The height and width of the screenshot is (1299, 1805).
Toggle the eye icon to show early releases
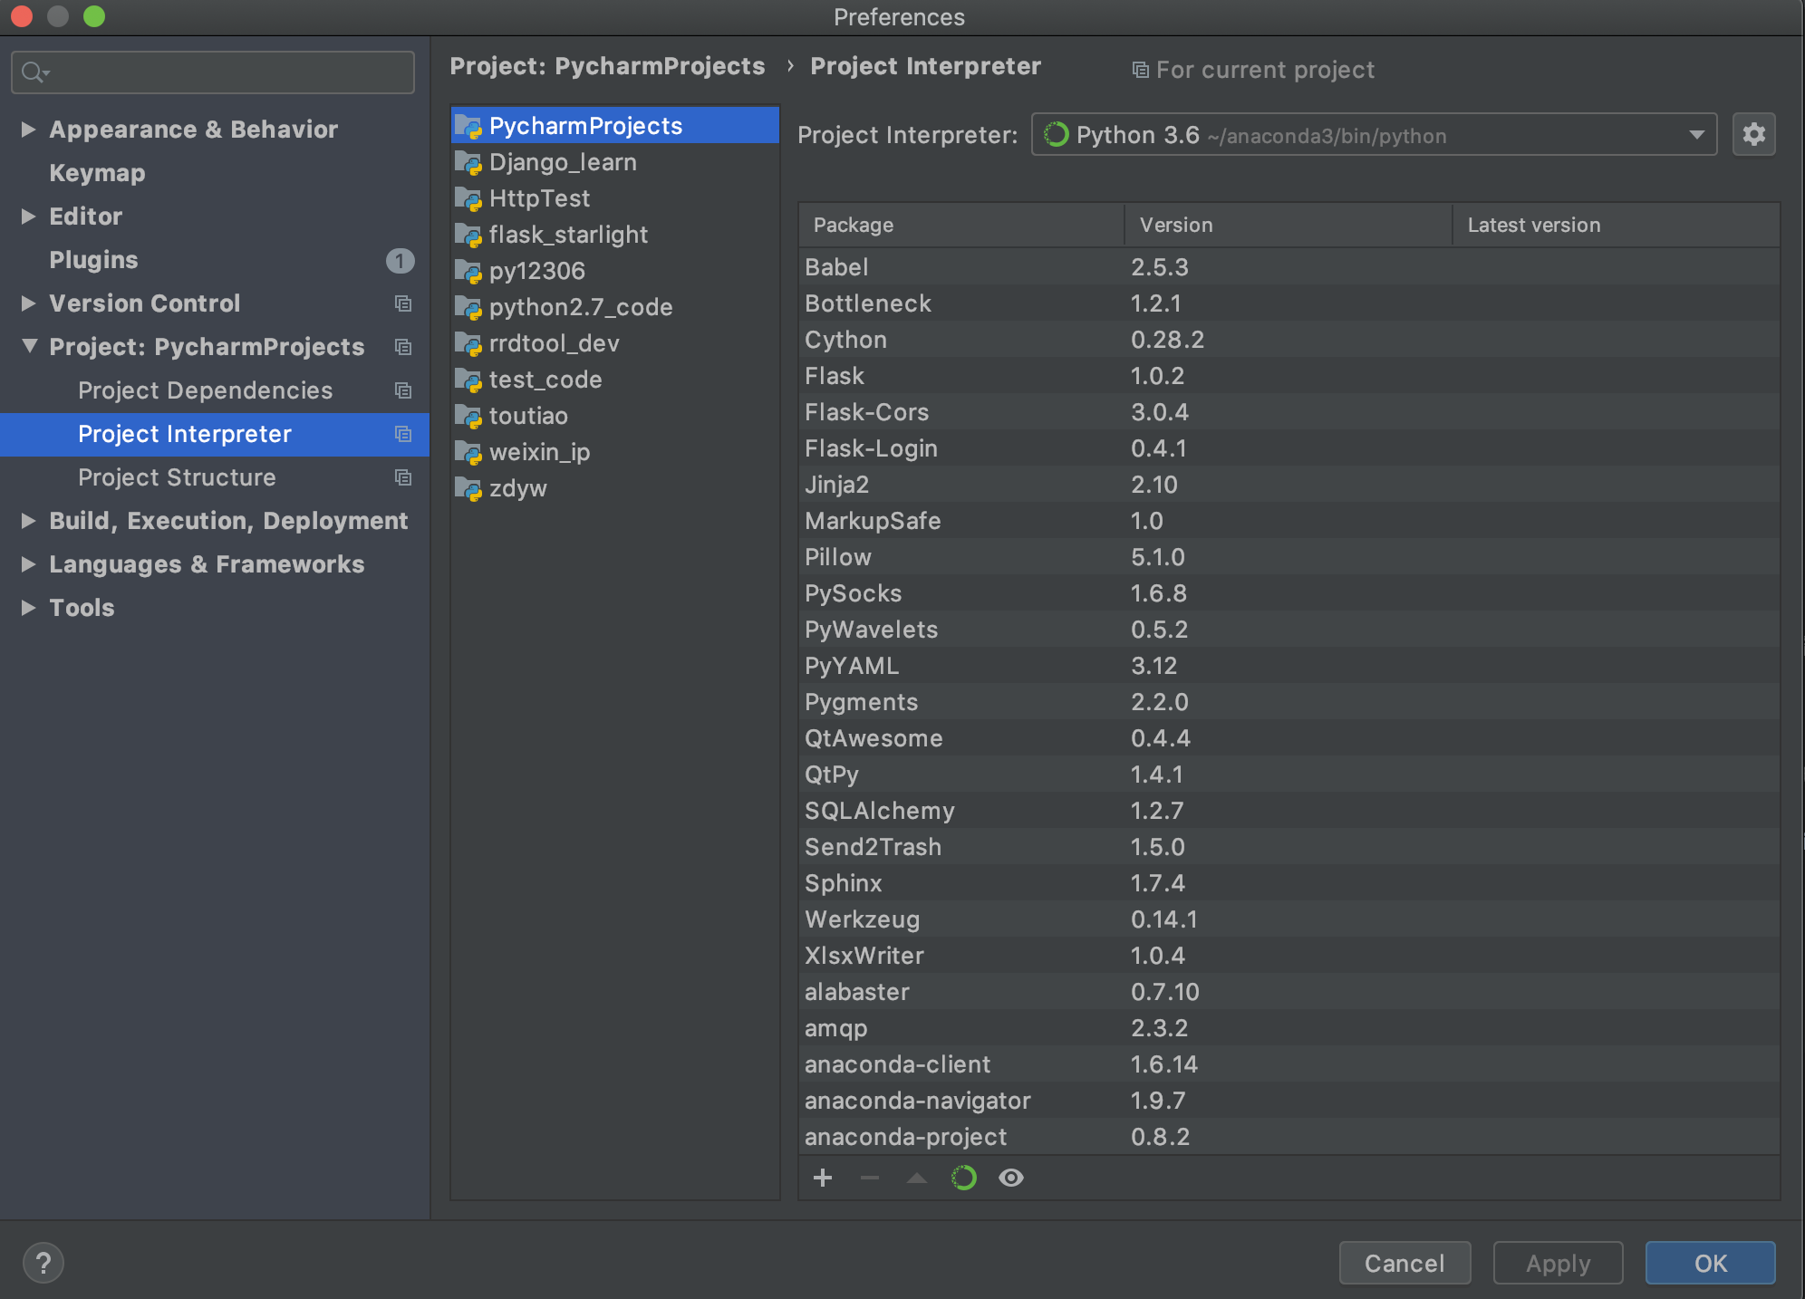coord(1011,1178)
